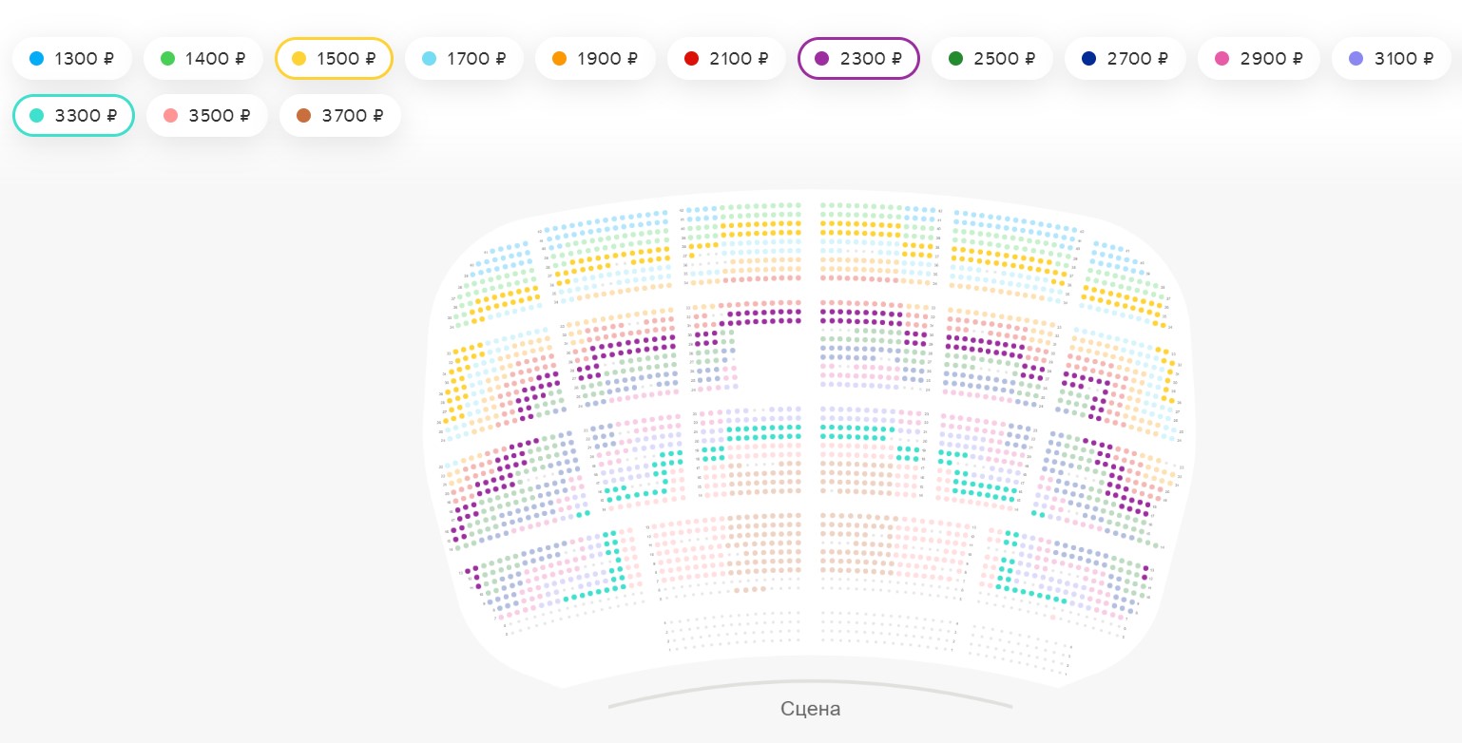Choose the 2900 ₽ price category
Image resolution: width=1462 pixels, height=743 pixels.
point(1258,59)
